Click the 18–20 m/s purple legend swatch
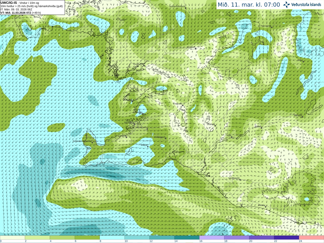The width and height of the screenshot is (324, 243). (237, 238)
